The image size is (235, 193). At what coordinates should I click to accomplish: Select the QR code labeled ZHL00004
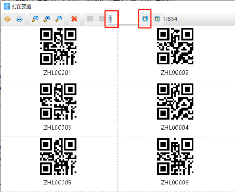point(175,101)
